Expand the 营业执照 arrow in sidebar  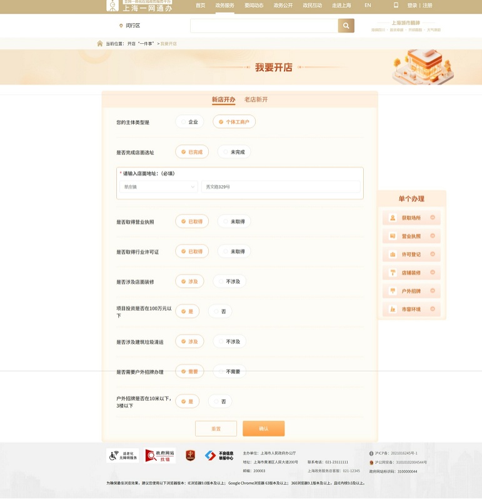coord(434,236)
